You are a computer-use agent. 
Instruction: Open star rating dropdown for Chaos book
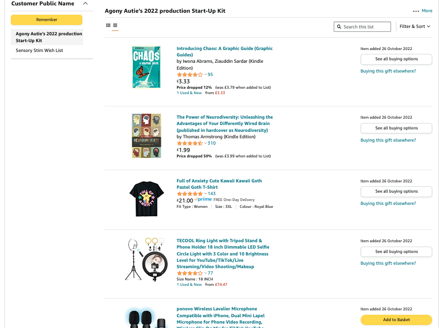click(x=205, y=75)
